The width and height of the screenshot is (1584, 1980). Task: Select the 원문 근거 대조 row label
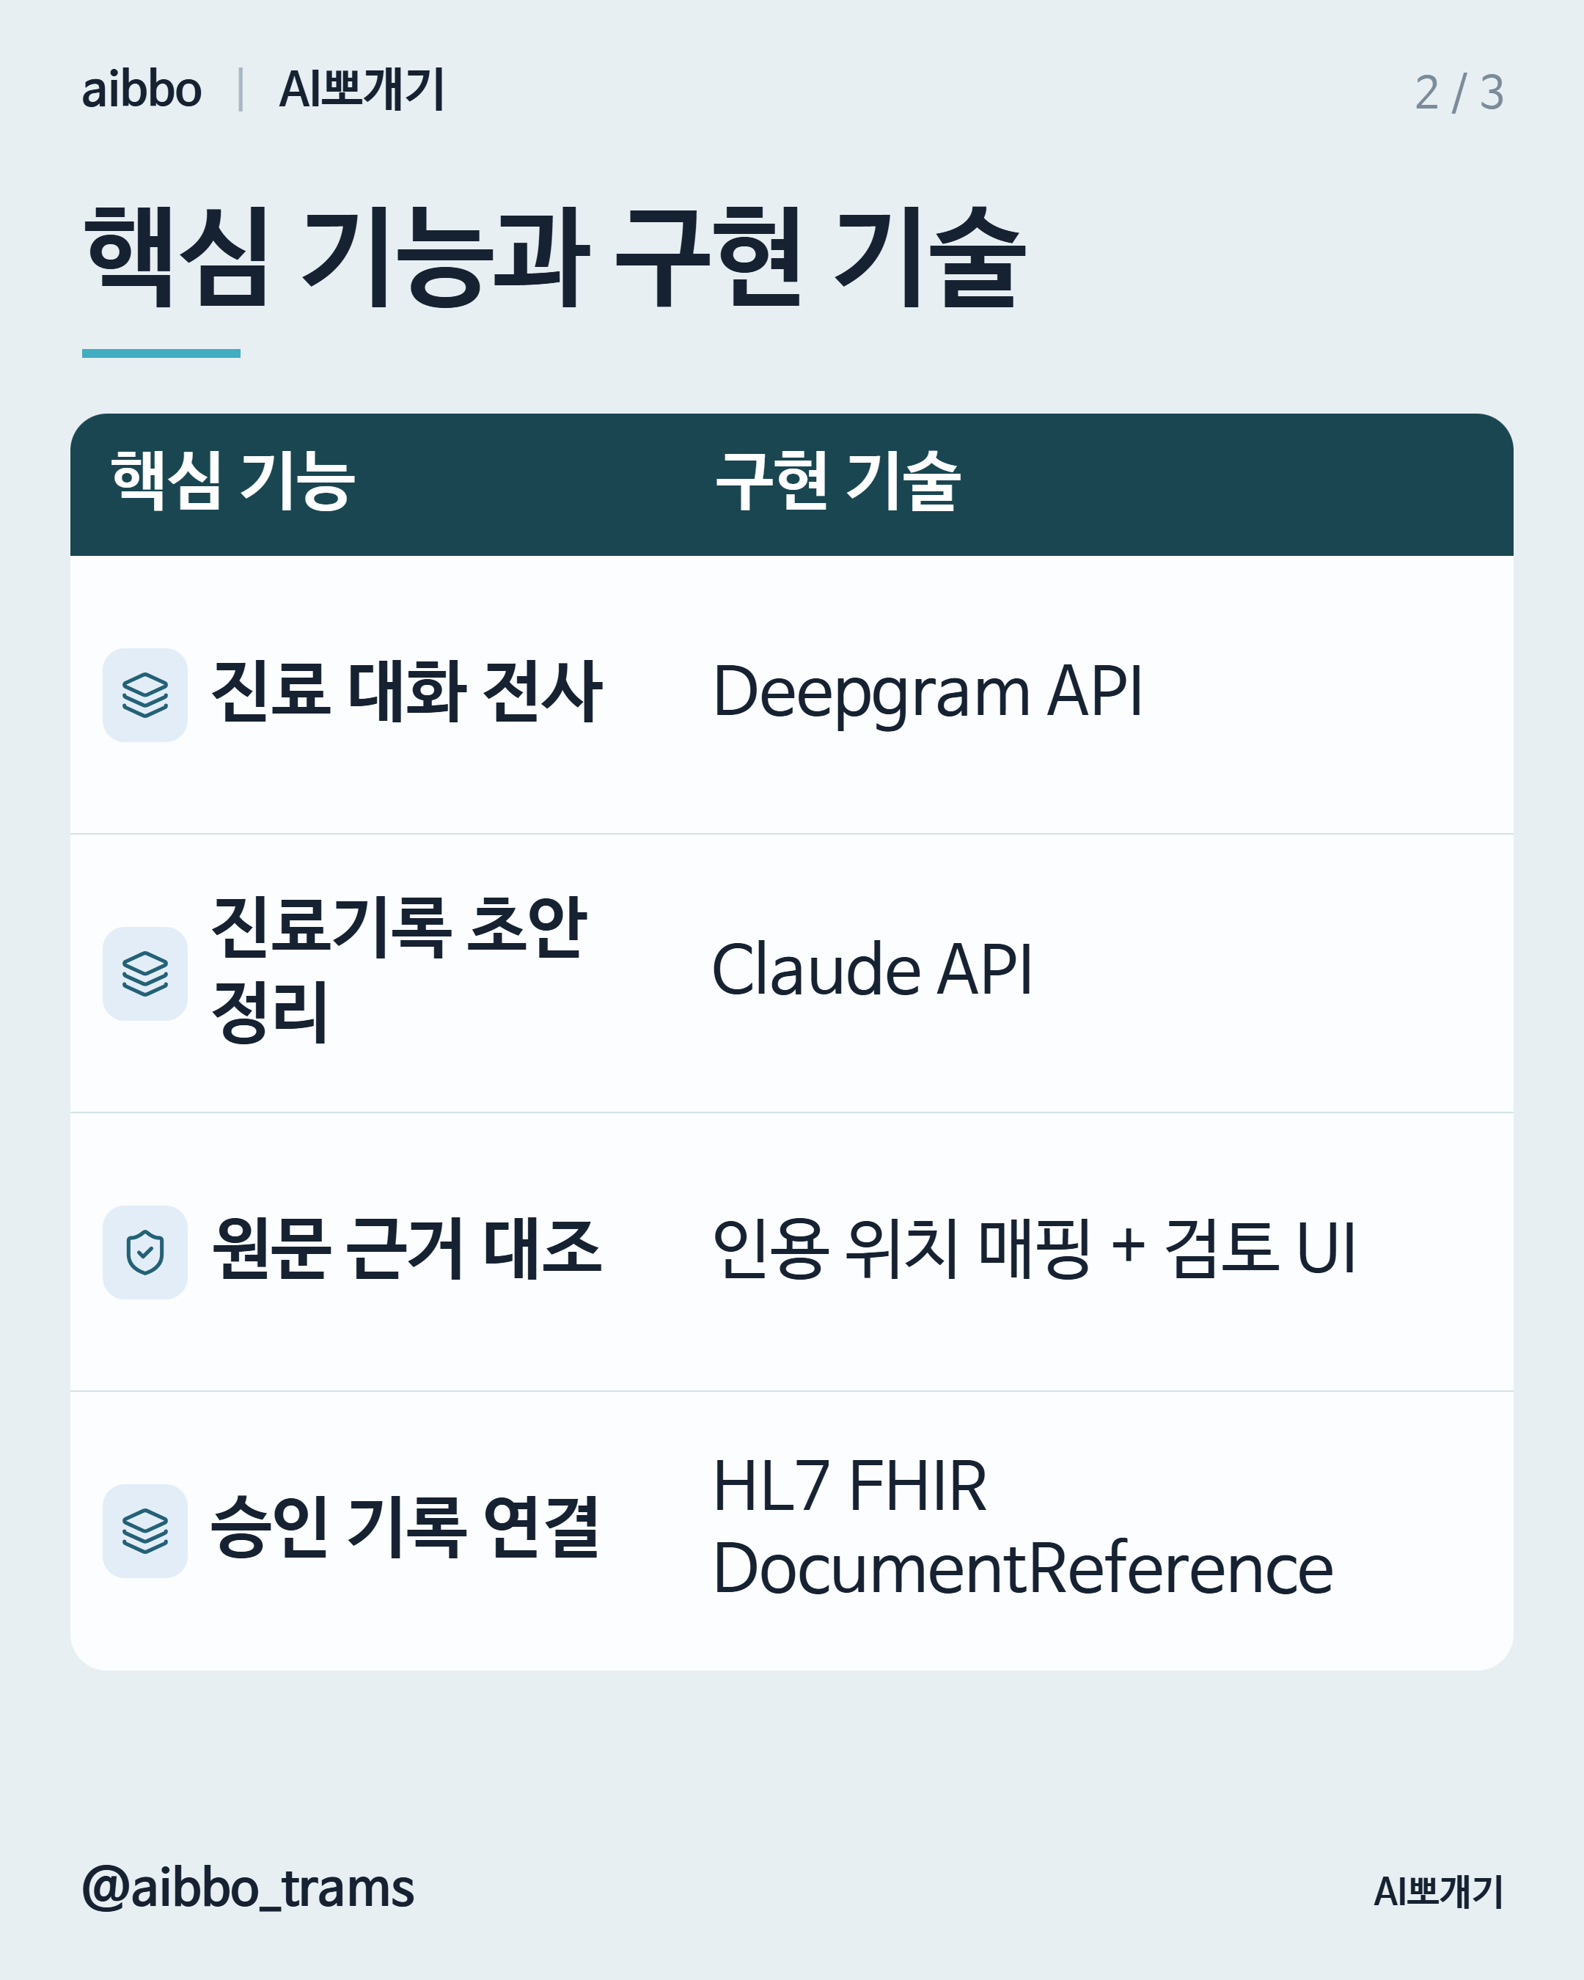pos(406,1249)
